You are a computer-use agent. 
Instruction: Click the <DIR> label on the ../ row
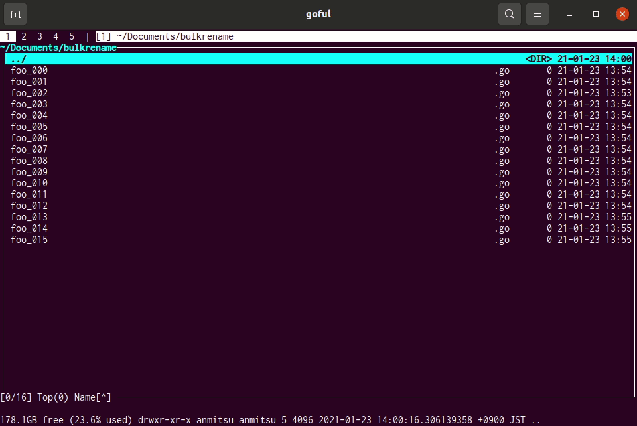538,59
